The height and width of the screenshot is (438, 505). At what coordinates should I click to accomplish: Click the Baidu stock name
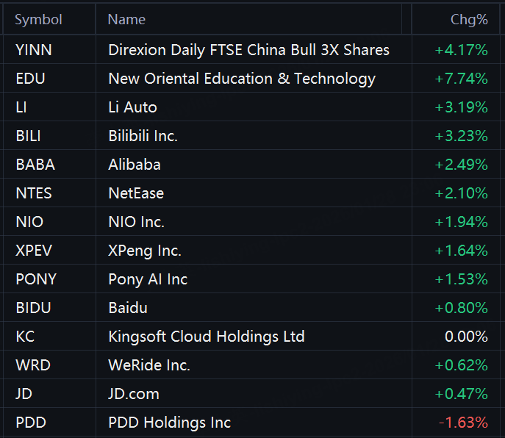(127, 308)
